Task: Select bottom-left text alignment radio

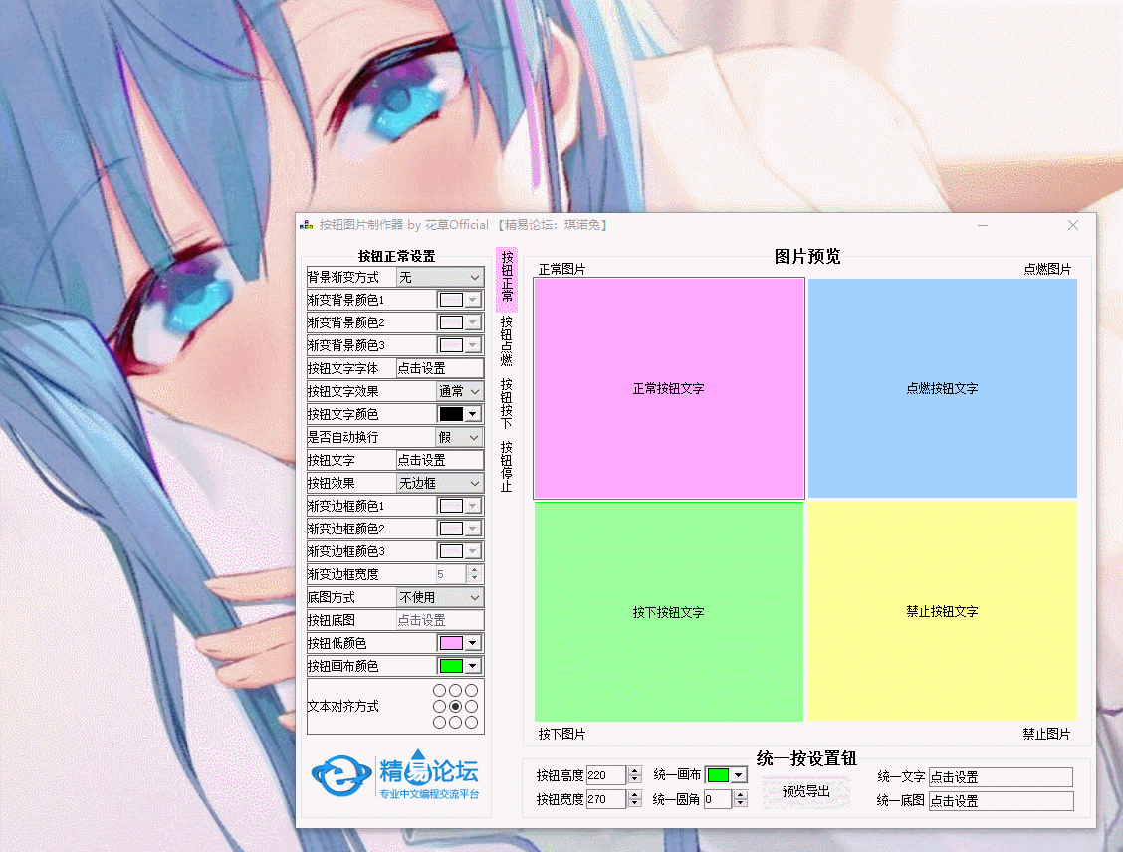Action: click(440, 723)
